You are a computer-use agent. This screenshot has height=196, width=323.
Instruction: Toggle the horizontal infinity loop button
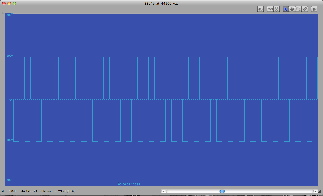point(270,9)
